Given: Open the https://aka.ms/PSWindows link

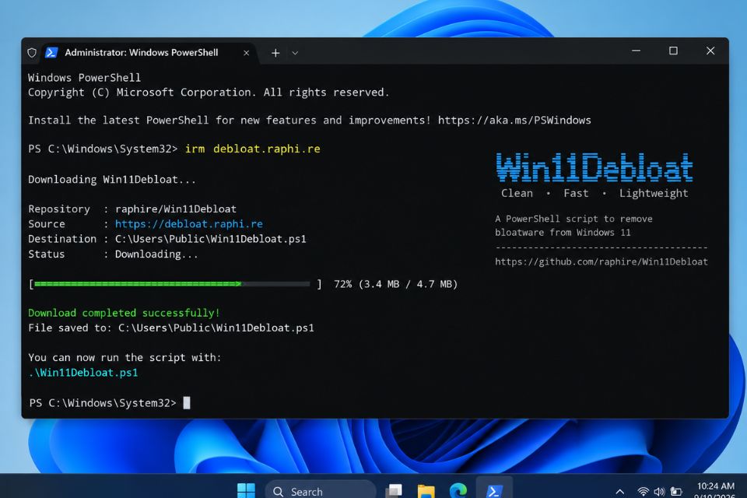Looking at the screenshot, I should (x=514, y=120).
